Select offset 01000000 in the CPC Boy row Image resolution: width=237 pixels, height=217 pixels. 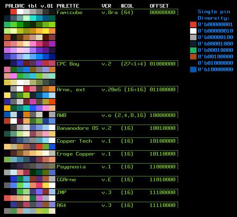(x=163, y=64)
